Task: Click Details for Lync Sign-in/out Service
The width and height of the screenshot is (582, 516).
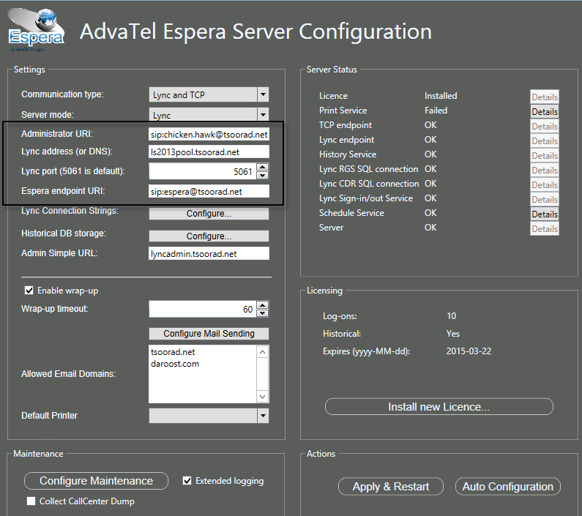Action: tap(545, 199)
